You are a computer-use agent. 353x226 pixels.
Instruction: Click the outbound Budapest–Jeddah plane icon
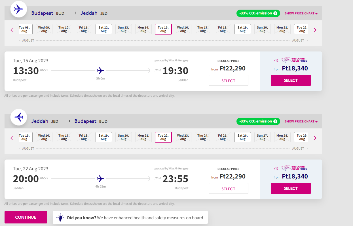click(x=19, y=9)
